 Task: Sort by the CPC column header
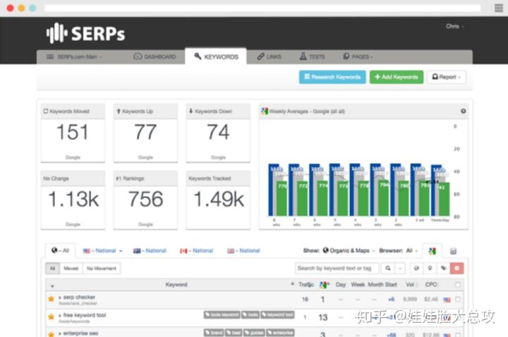pyautogui.click(x=431, y=285)
